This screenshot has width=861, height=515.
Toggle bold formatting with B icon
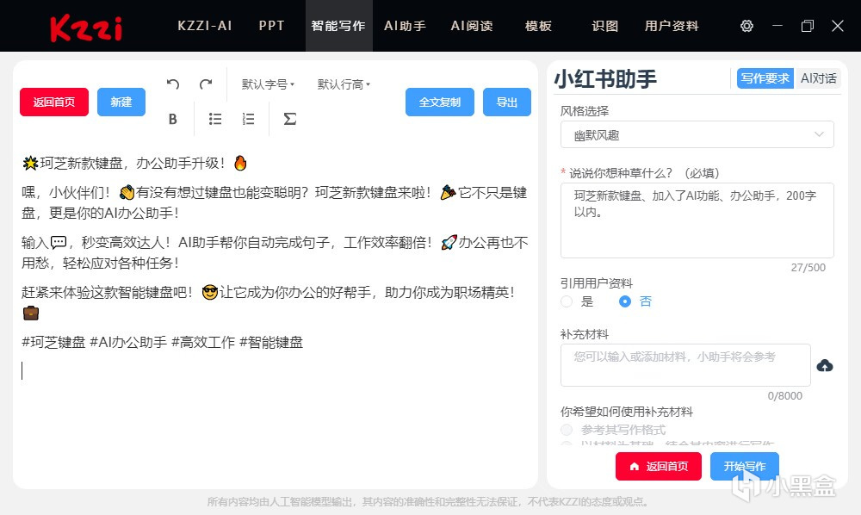coord(172,119)
